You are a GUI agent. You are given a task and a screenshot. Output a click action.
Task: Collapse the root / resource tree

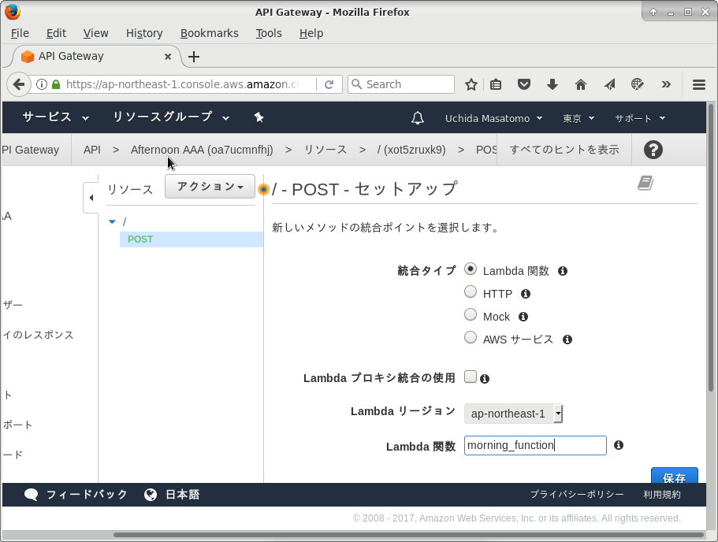pyautogui.click(x=112, y=222)
